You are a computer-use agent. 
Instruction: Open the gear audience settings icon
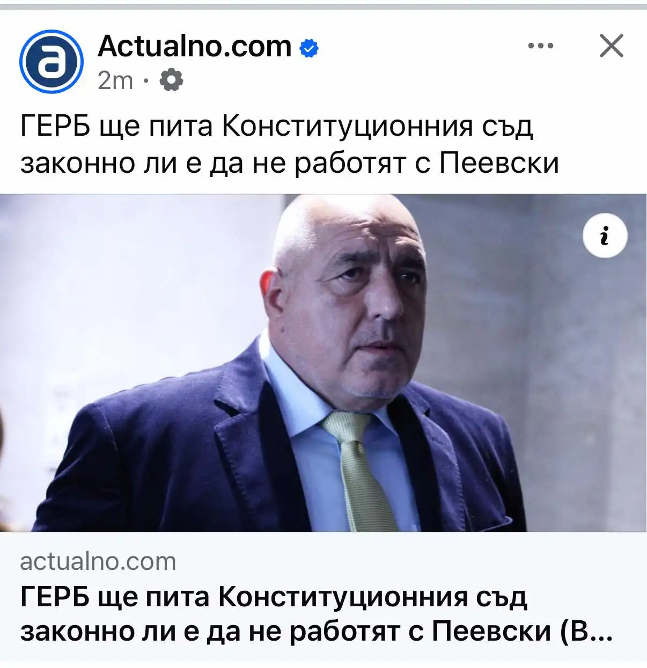(172, 80)
